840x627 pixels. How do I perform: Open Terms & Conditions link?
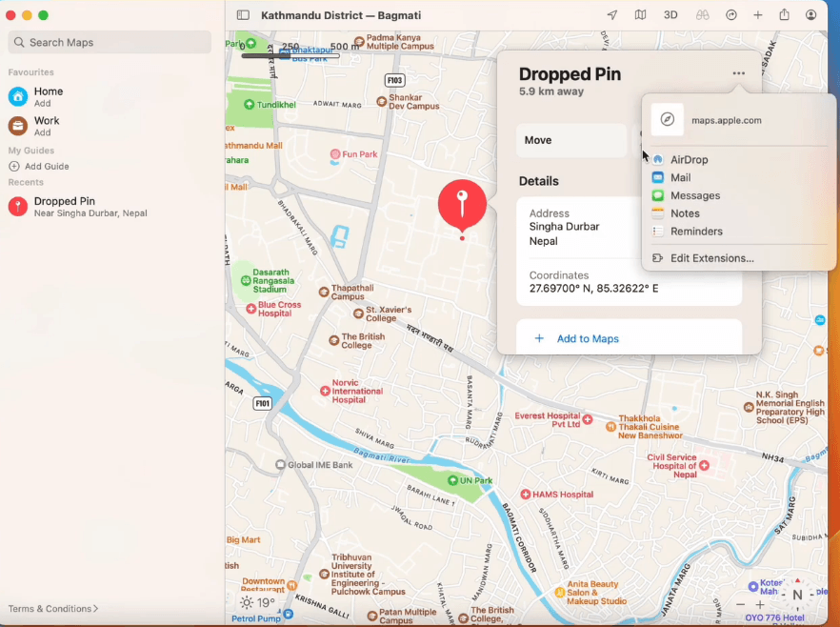coord(53,608)
